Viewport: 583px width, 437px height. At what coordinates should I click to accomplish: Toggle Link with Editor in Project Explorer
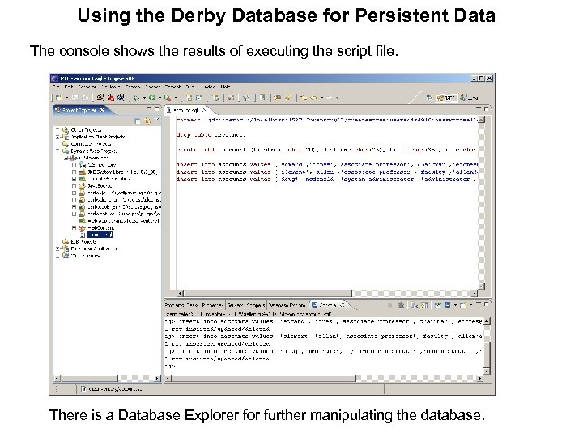[147, 121]
